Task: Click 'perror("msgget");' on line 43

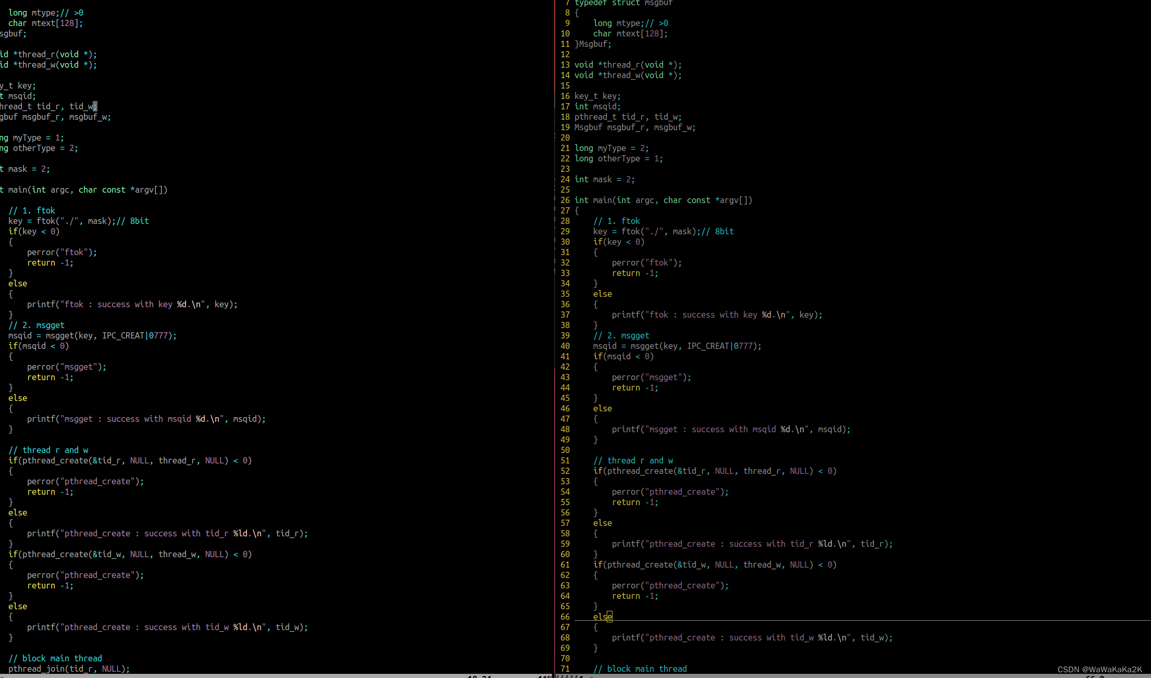Action: click(x=652, y=378)
